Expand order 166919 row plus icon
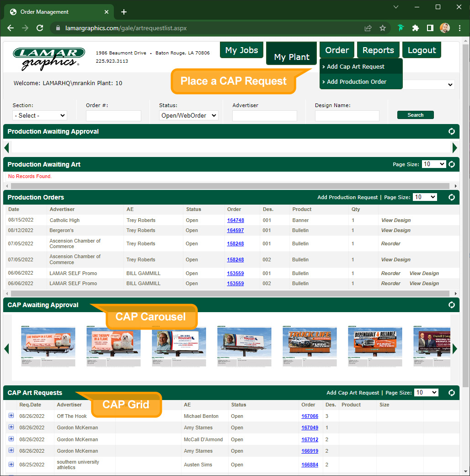Viewport: 470px width, 476px height. [x=11, y=450]
